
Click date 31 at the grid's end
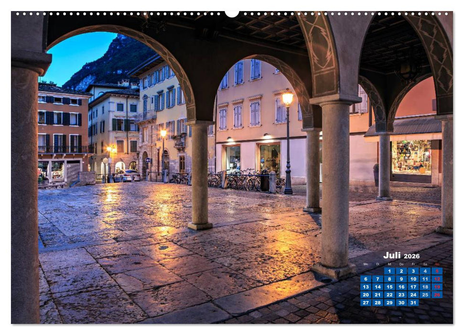pyautogui.click(x=413, y=302)
